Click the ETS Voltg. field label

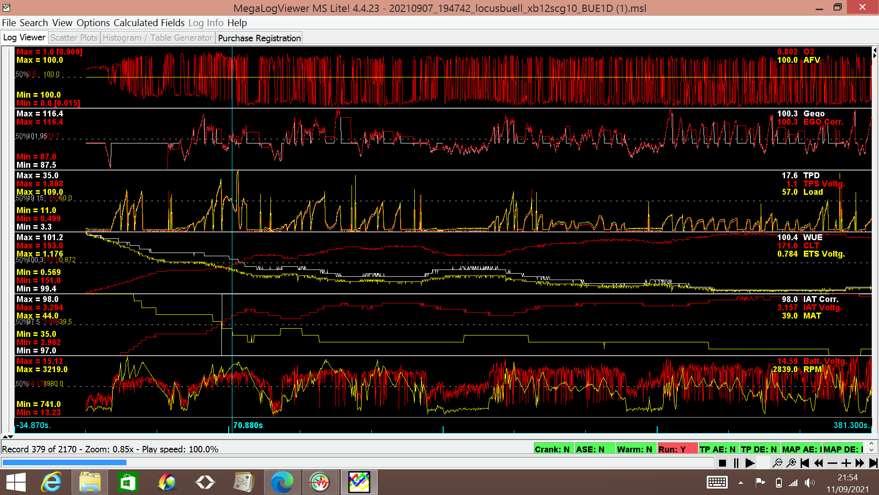[x=824, y=254]
